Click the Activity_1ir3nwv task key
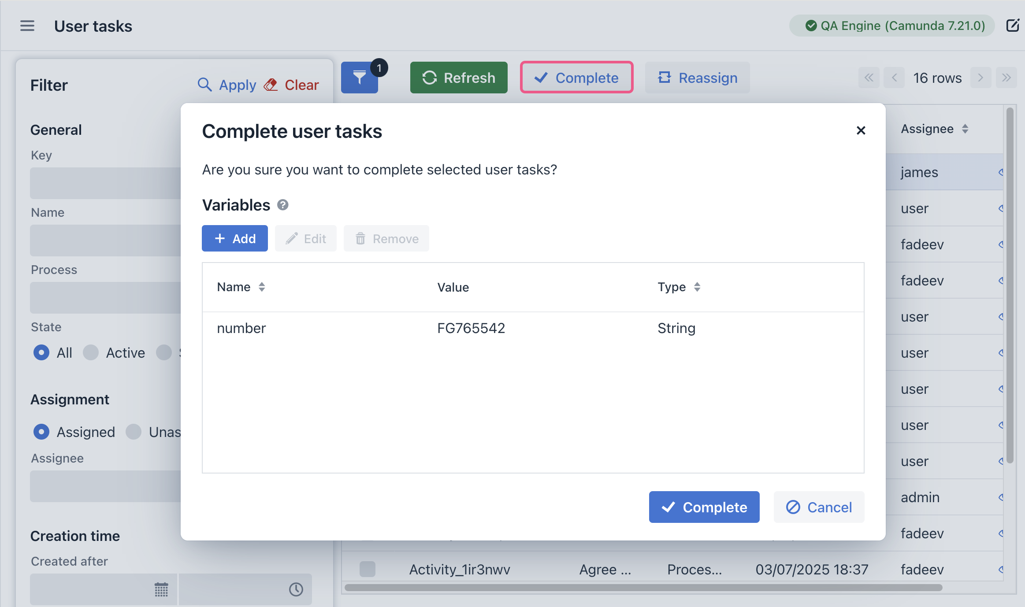 460,569
